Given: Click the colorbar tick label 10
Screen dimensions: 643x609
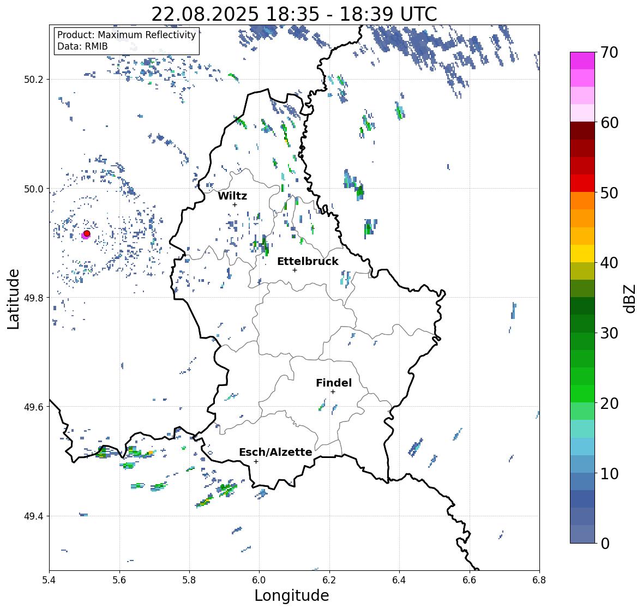Looking at the screenshot, I should (609, 473).
